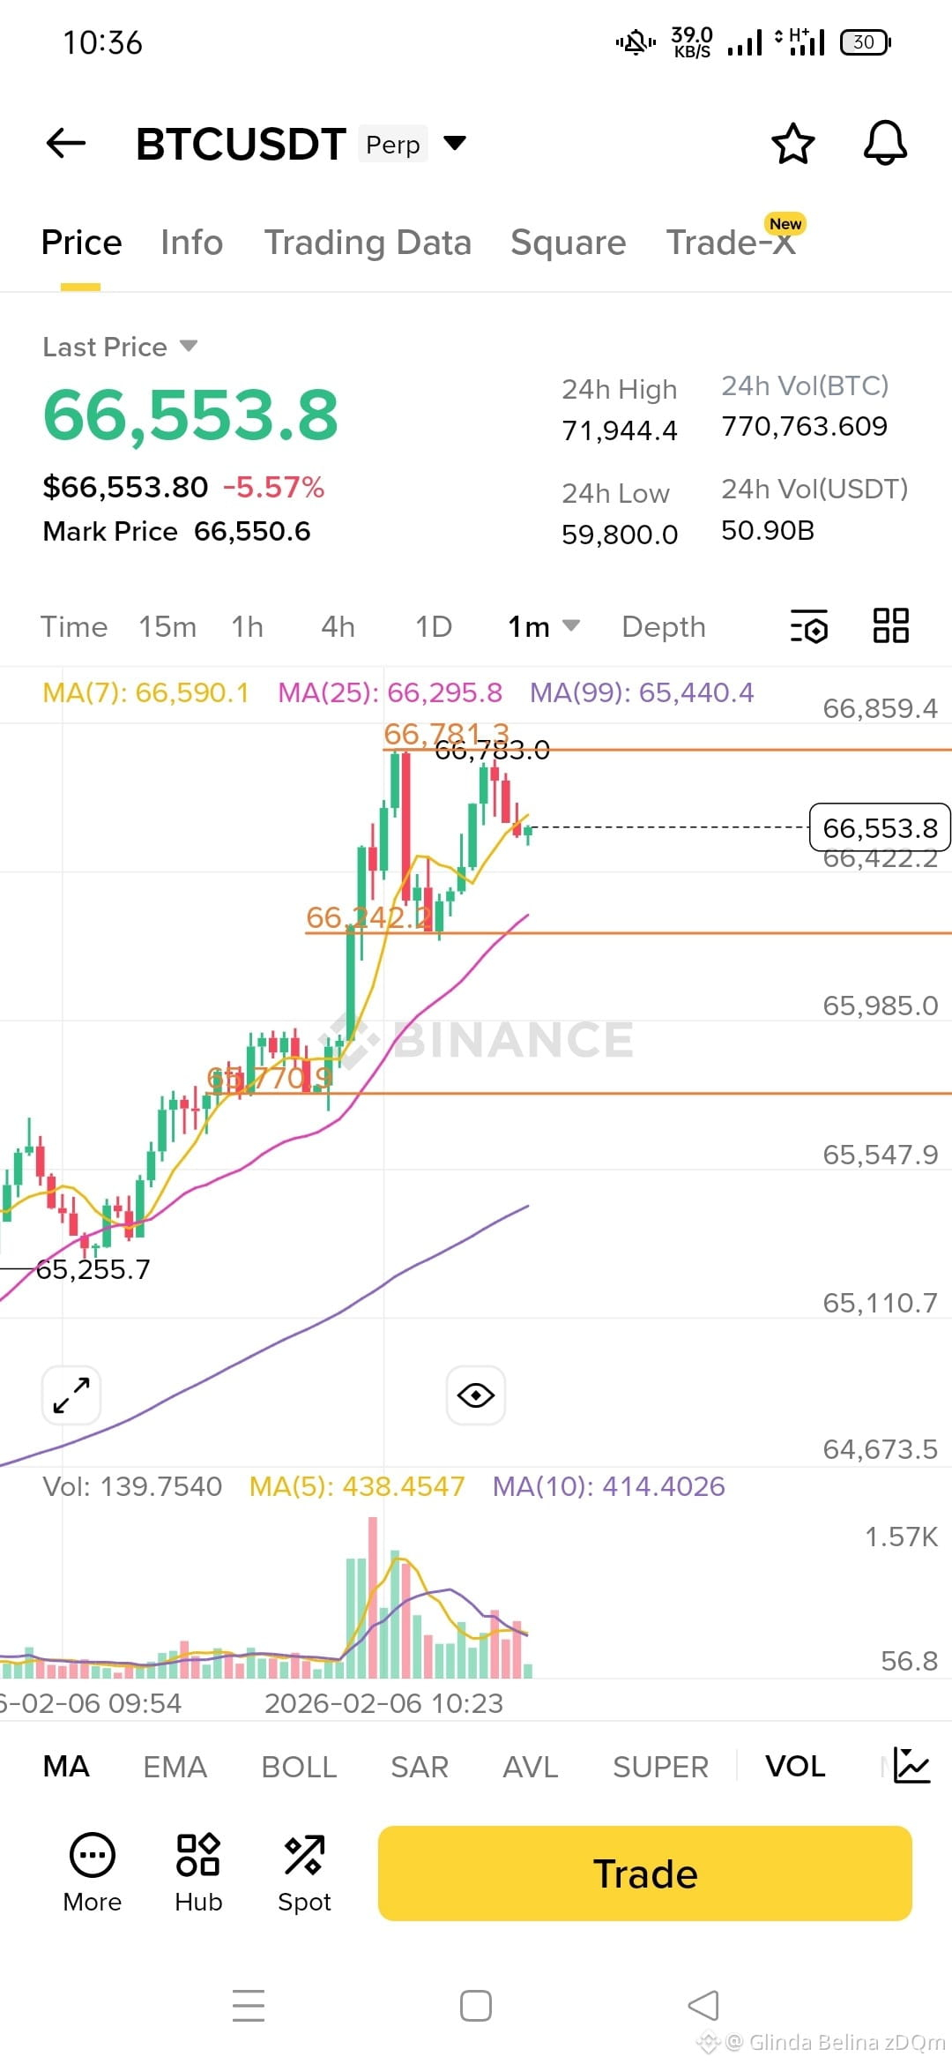
Task: Tap the Mark Price 66,550.6 text
Action: pyautogui.click(x=176, y=531)
